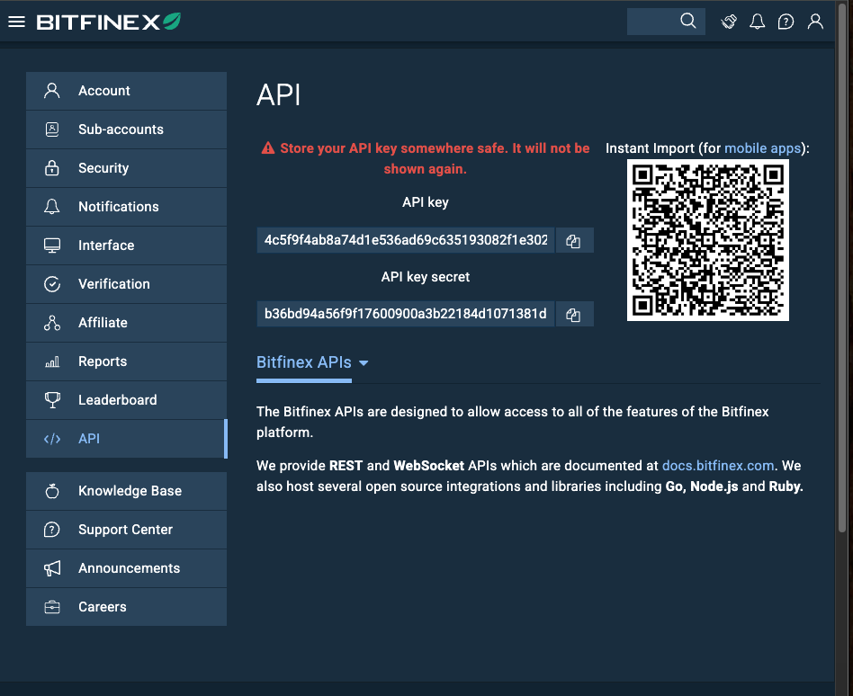The image size is (853, 696).
Task: Click inside the API key secret field
Action: [x=406, y=315]
